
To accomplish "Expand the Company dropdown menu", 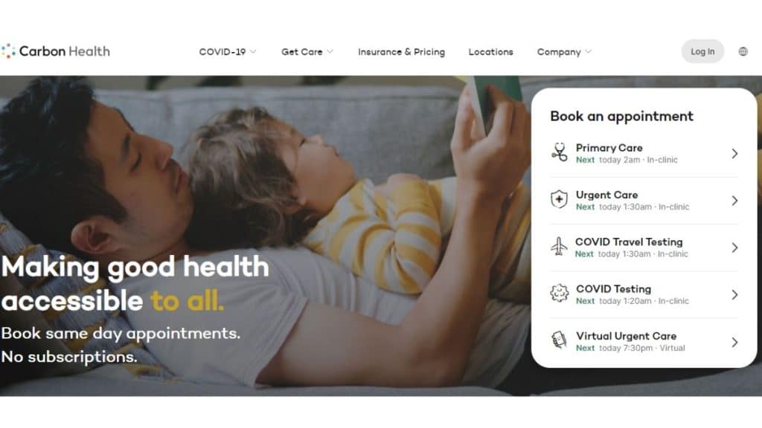I will click(x=564, y=52).
